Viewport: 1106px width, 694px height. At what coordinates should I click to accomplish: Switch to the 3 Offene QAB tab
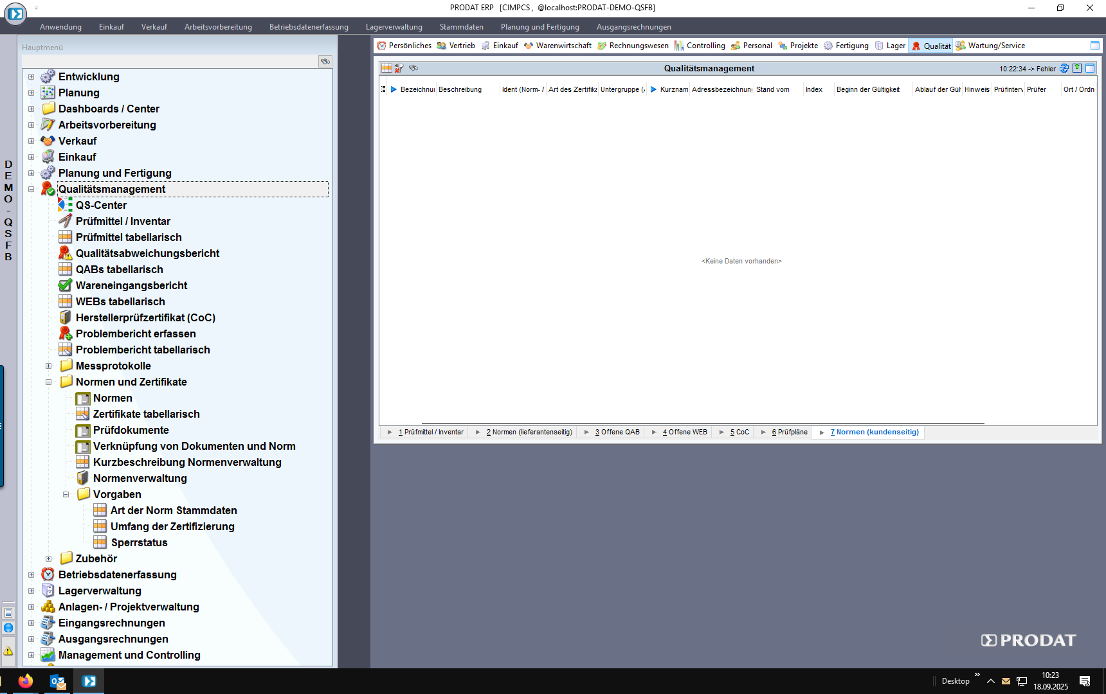617,432
